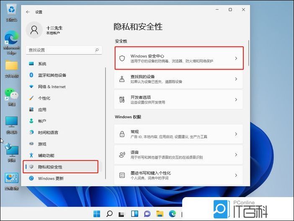Click the paintbrush icon for 个性化
Image resolution: width=294 pixels, height=221 pixels.
[31, 98]
